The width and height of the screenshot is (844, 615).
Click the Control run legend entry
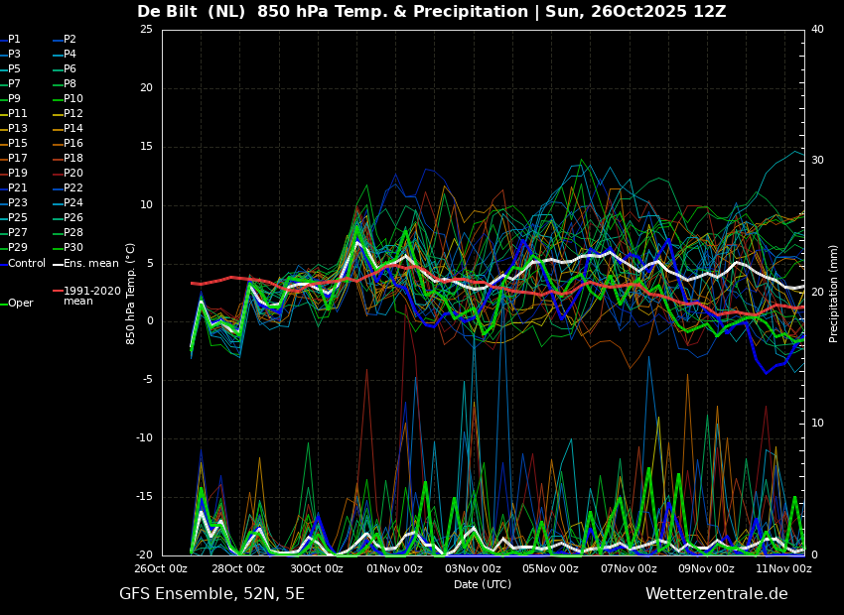tap(23, 263)
